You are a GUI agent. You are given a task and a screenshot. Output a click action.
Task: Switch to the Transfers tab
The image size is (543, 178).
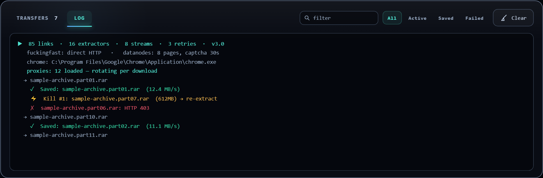coord(37,18)
